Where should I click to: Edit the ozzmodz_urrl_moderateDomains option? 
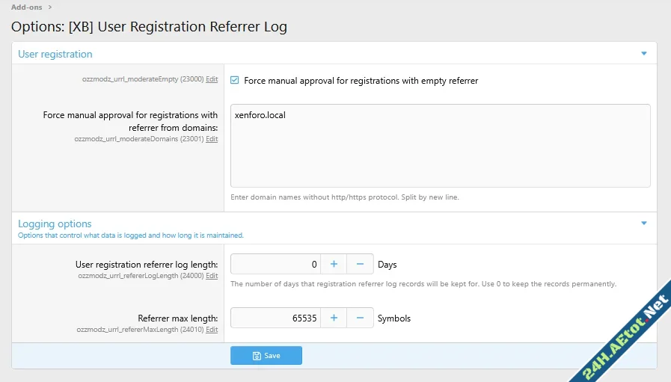(212, 139)
